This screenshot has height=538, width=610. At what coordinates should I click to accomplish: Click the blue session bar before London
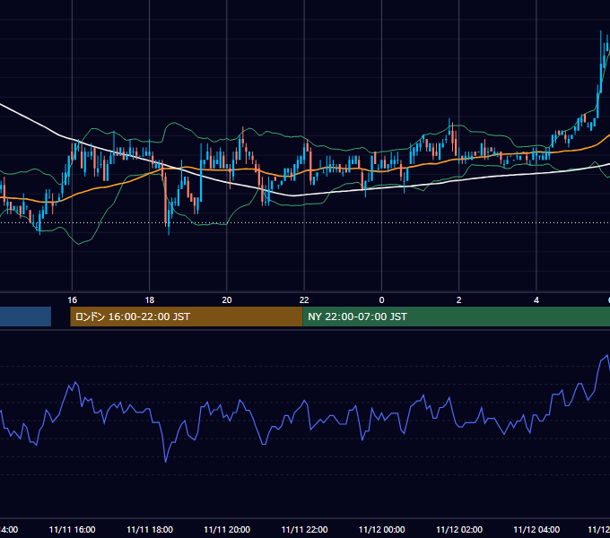(x=25, y=317)
